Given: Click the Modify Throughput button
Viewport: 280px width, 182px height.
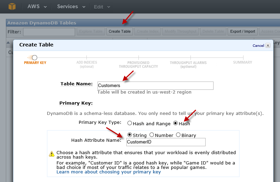Looking at the screenshot, I should [x=180, y=31].
